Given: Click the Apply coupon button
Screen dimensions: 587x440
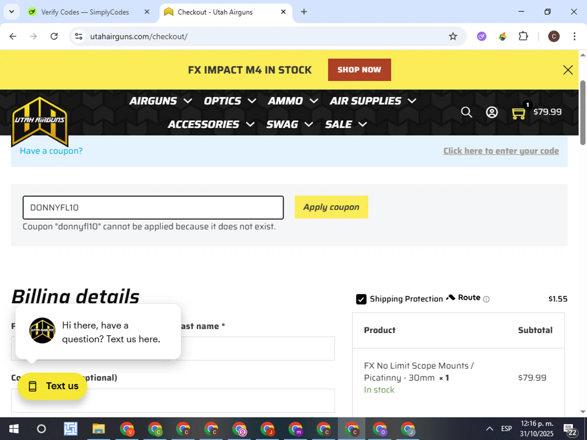Looking at the screenshot, I should (x=331, y=207).
